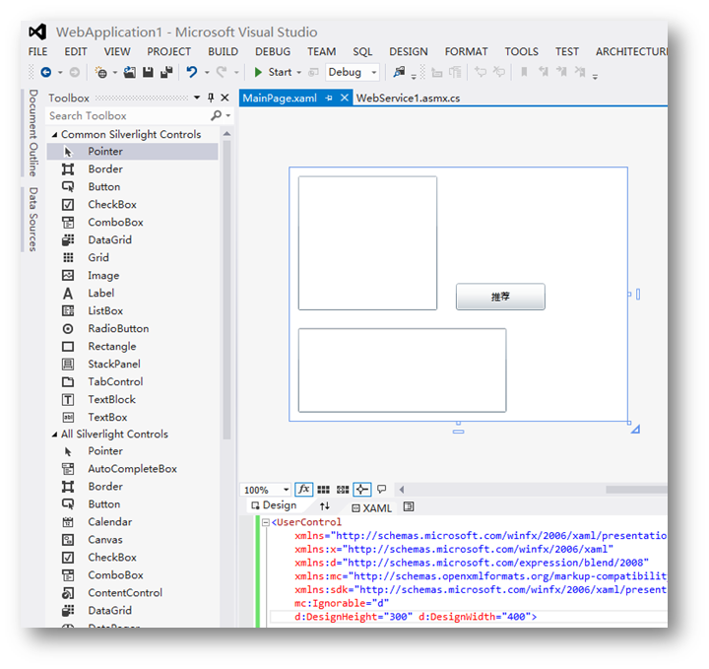Image resolution: width=709 pixels, height=669 pixels.
Task: Click the Save All toolbar icon
Action: [166, 72]
